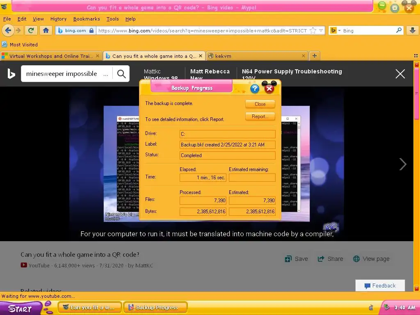420x315 pixels.
Task: Click the address bar URL text
Action: click(203, 30)
